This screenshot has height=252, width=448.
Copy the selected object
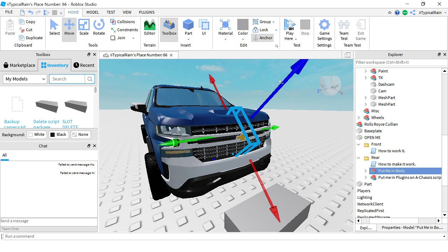pos(27,22)
